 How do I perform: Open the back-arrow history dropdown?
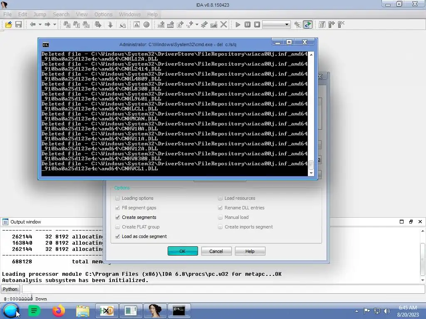[x=40, y=25]
